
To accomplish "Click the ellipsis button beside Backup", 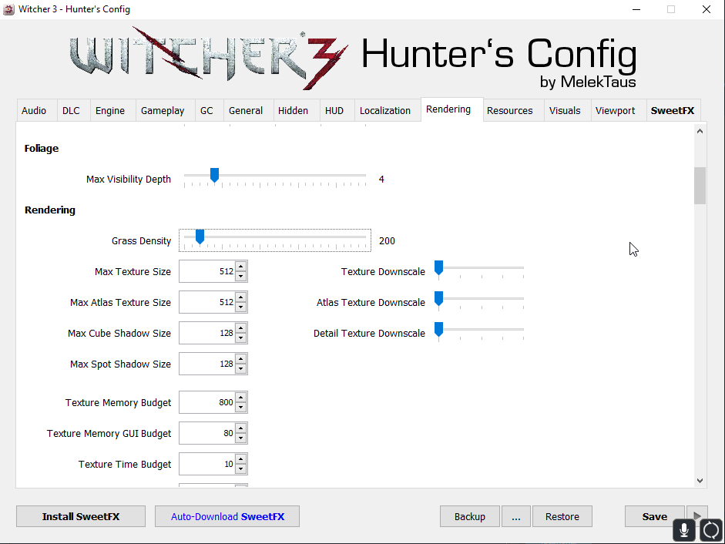I will 516,516.
